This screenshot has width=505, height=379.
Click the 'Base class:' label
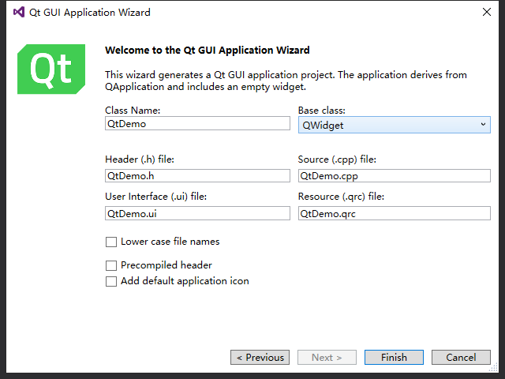pos(321,111)
